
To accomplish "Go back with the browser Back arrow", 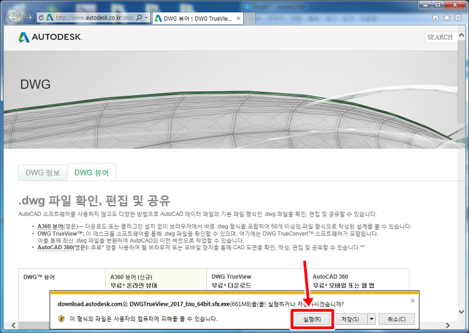I will (x=14, y=17).
